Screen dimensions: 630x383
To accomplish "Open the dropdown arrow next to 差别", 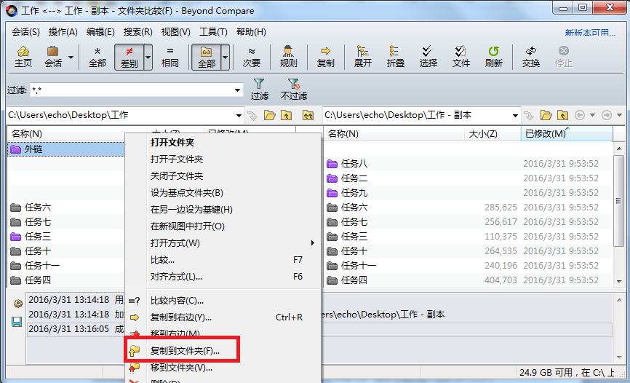I will pos(148,57).
